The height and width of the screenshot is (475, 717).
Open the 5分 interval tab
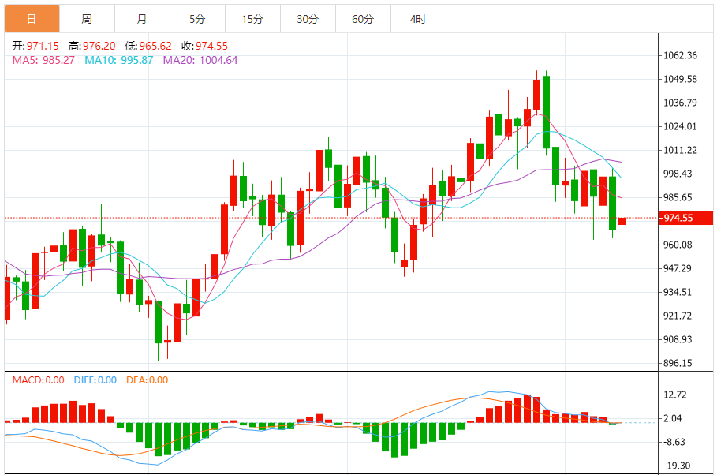click(197, 19)
